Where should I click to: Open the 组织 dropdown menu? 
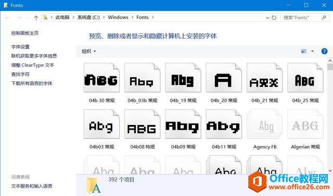(x=89, y=51)
